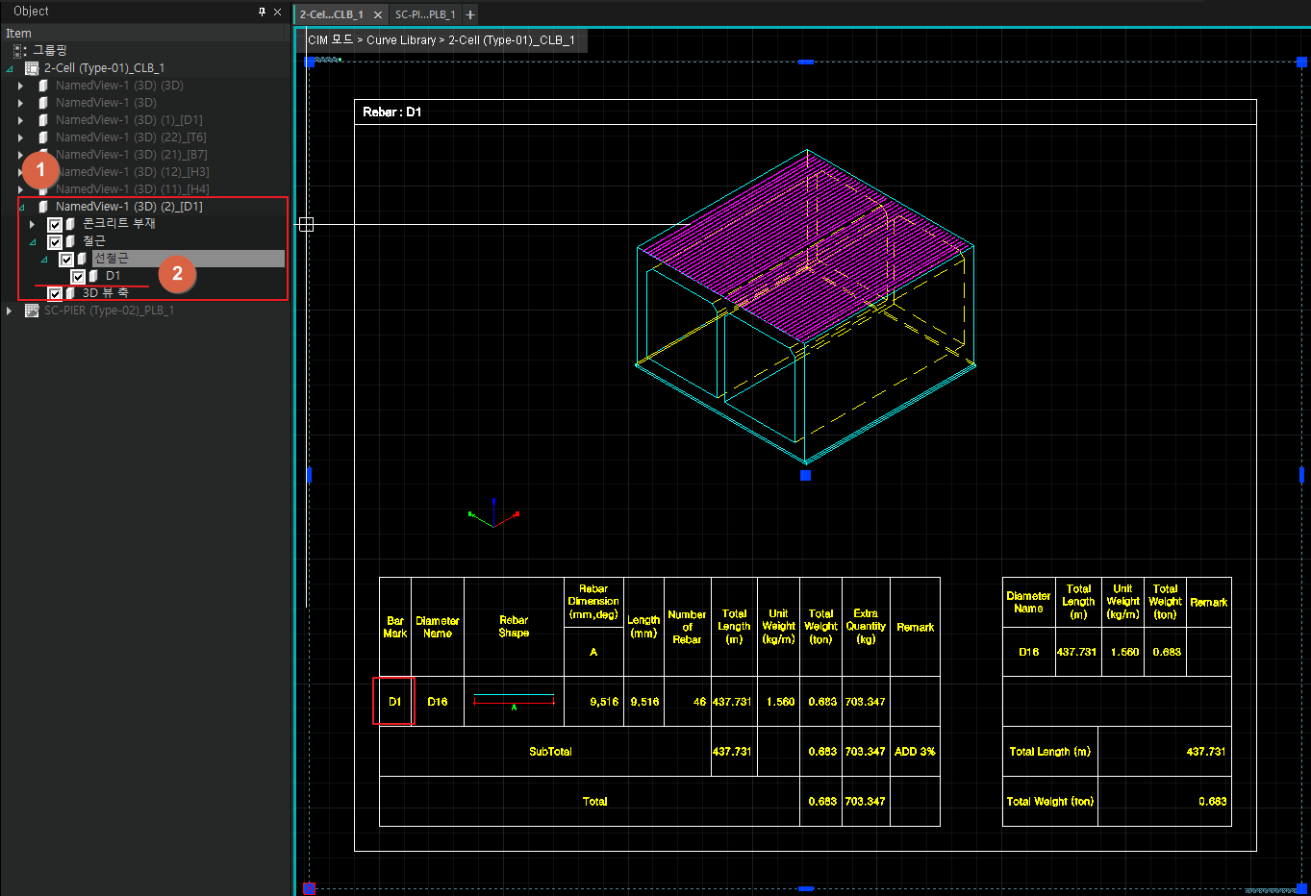Viewport: 1311px width, 896px height.
Task: Open a new tab with the plus icon
Action: pos(470,14)
